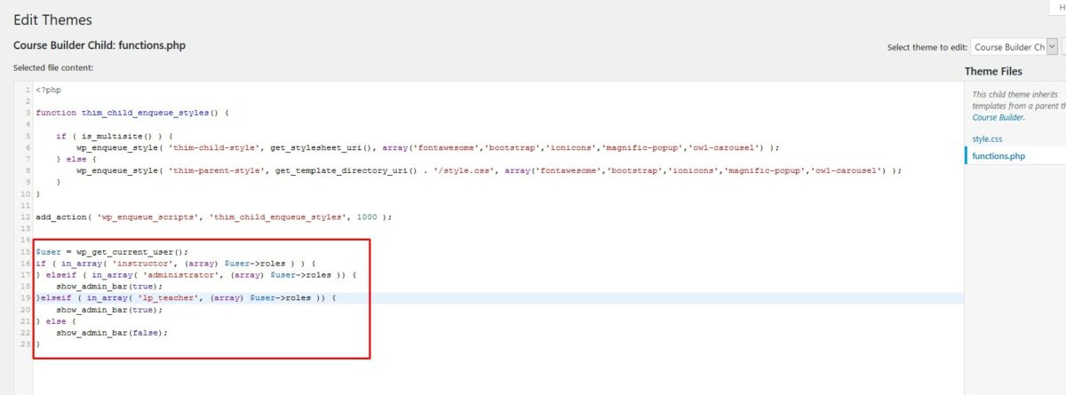Image resolution: width=1066 pixels, height=395 pixels.
Task: Click the child theme inheritance description text
Action: click(1018, 106)
